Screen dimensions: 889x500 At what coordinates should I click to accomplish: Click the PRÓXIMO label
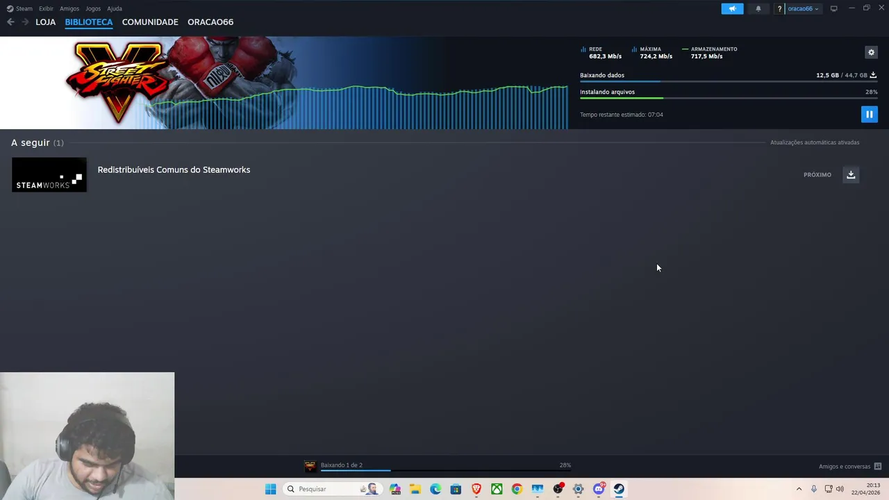(x=817, y=175)
